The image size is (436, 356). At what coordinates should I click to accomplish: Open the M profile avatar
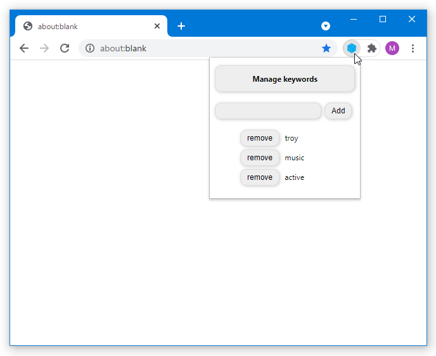click(x=392, y=48)
